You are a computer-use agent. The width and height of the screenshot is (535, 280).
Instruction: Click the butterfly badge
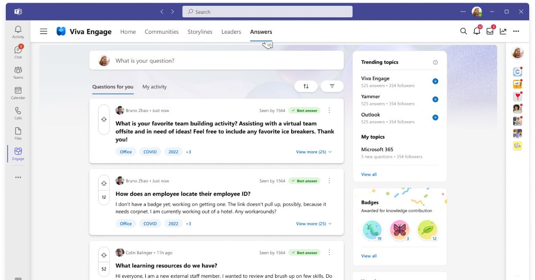pos(399,230)
